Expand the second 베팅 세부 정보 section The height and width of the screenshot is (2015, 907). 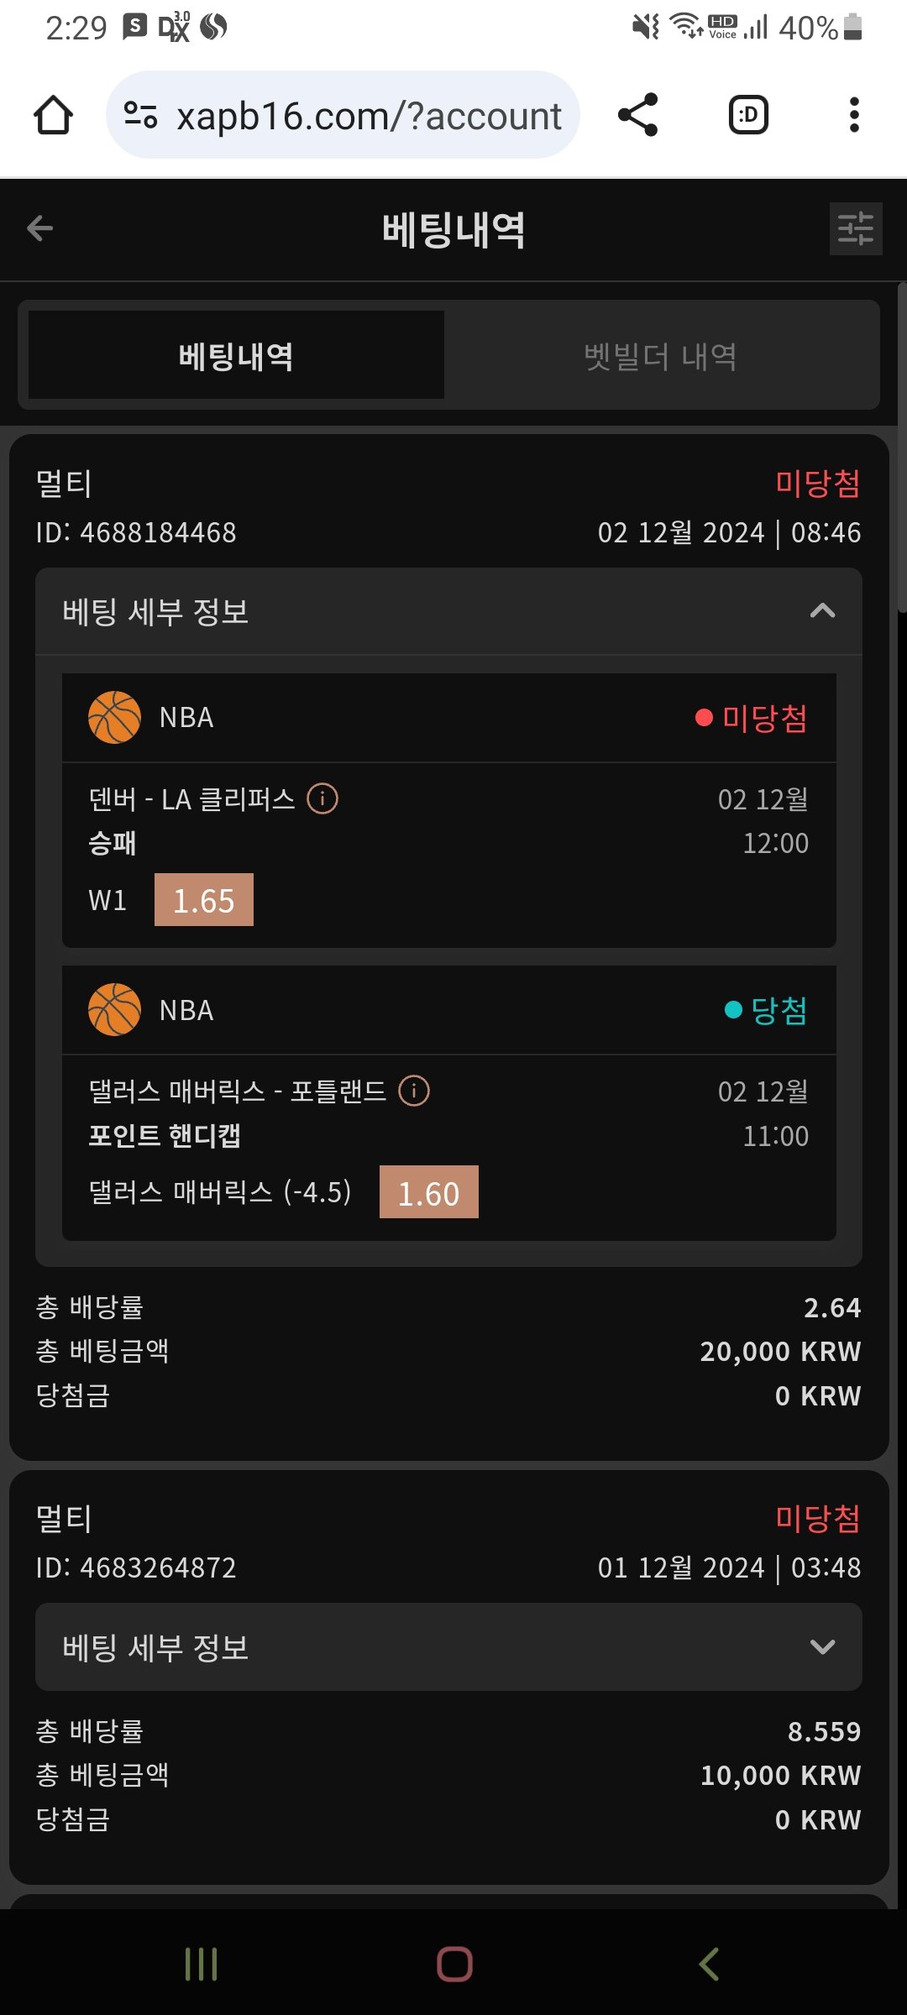[822, 1647]
